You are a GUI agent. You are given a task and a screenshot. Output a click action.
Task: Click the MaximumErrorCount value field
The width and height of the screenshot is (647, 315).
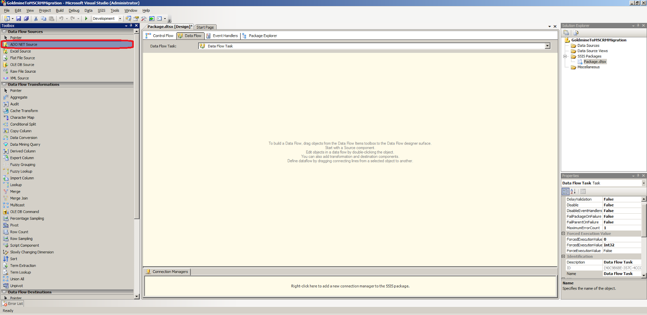pyautogui.click(x=622, y=228)
